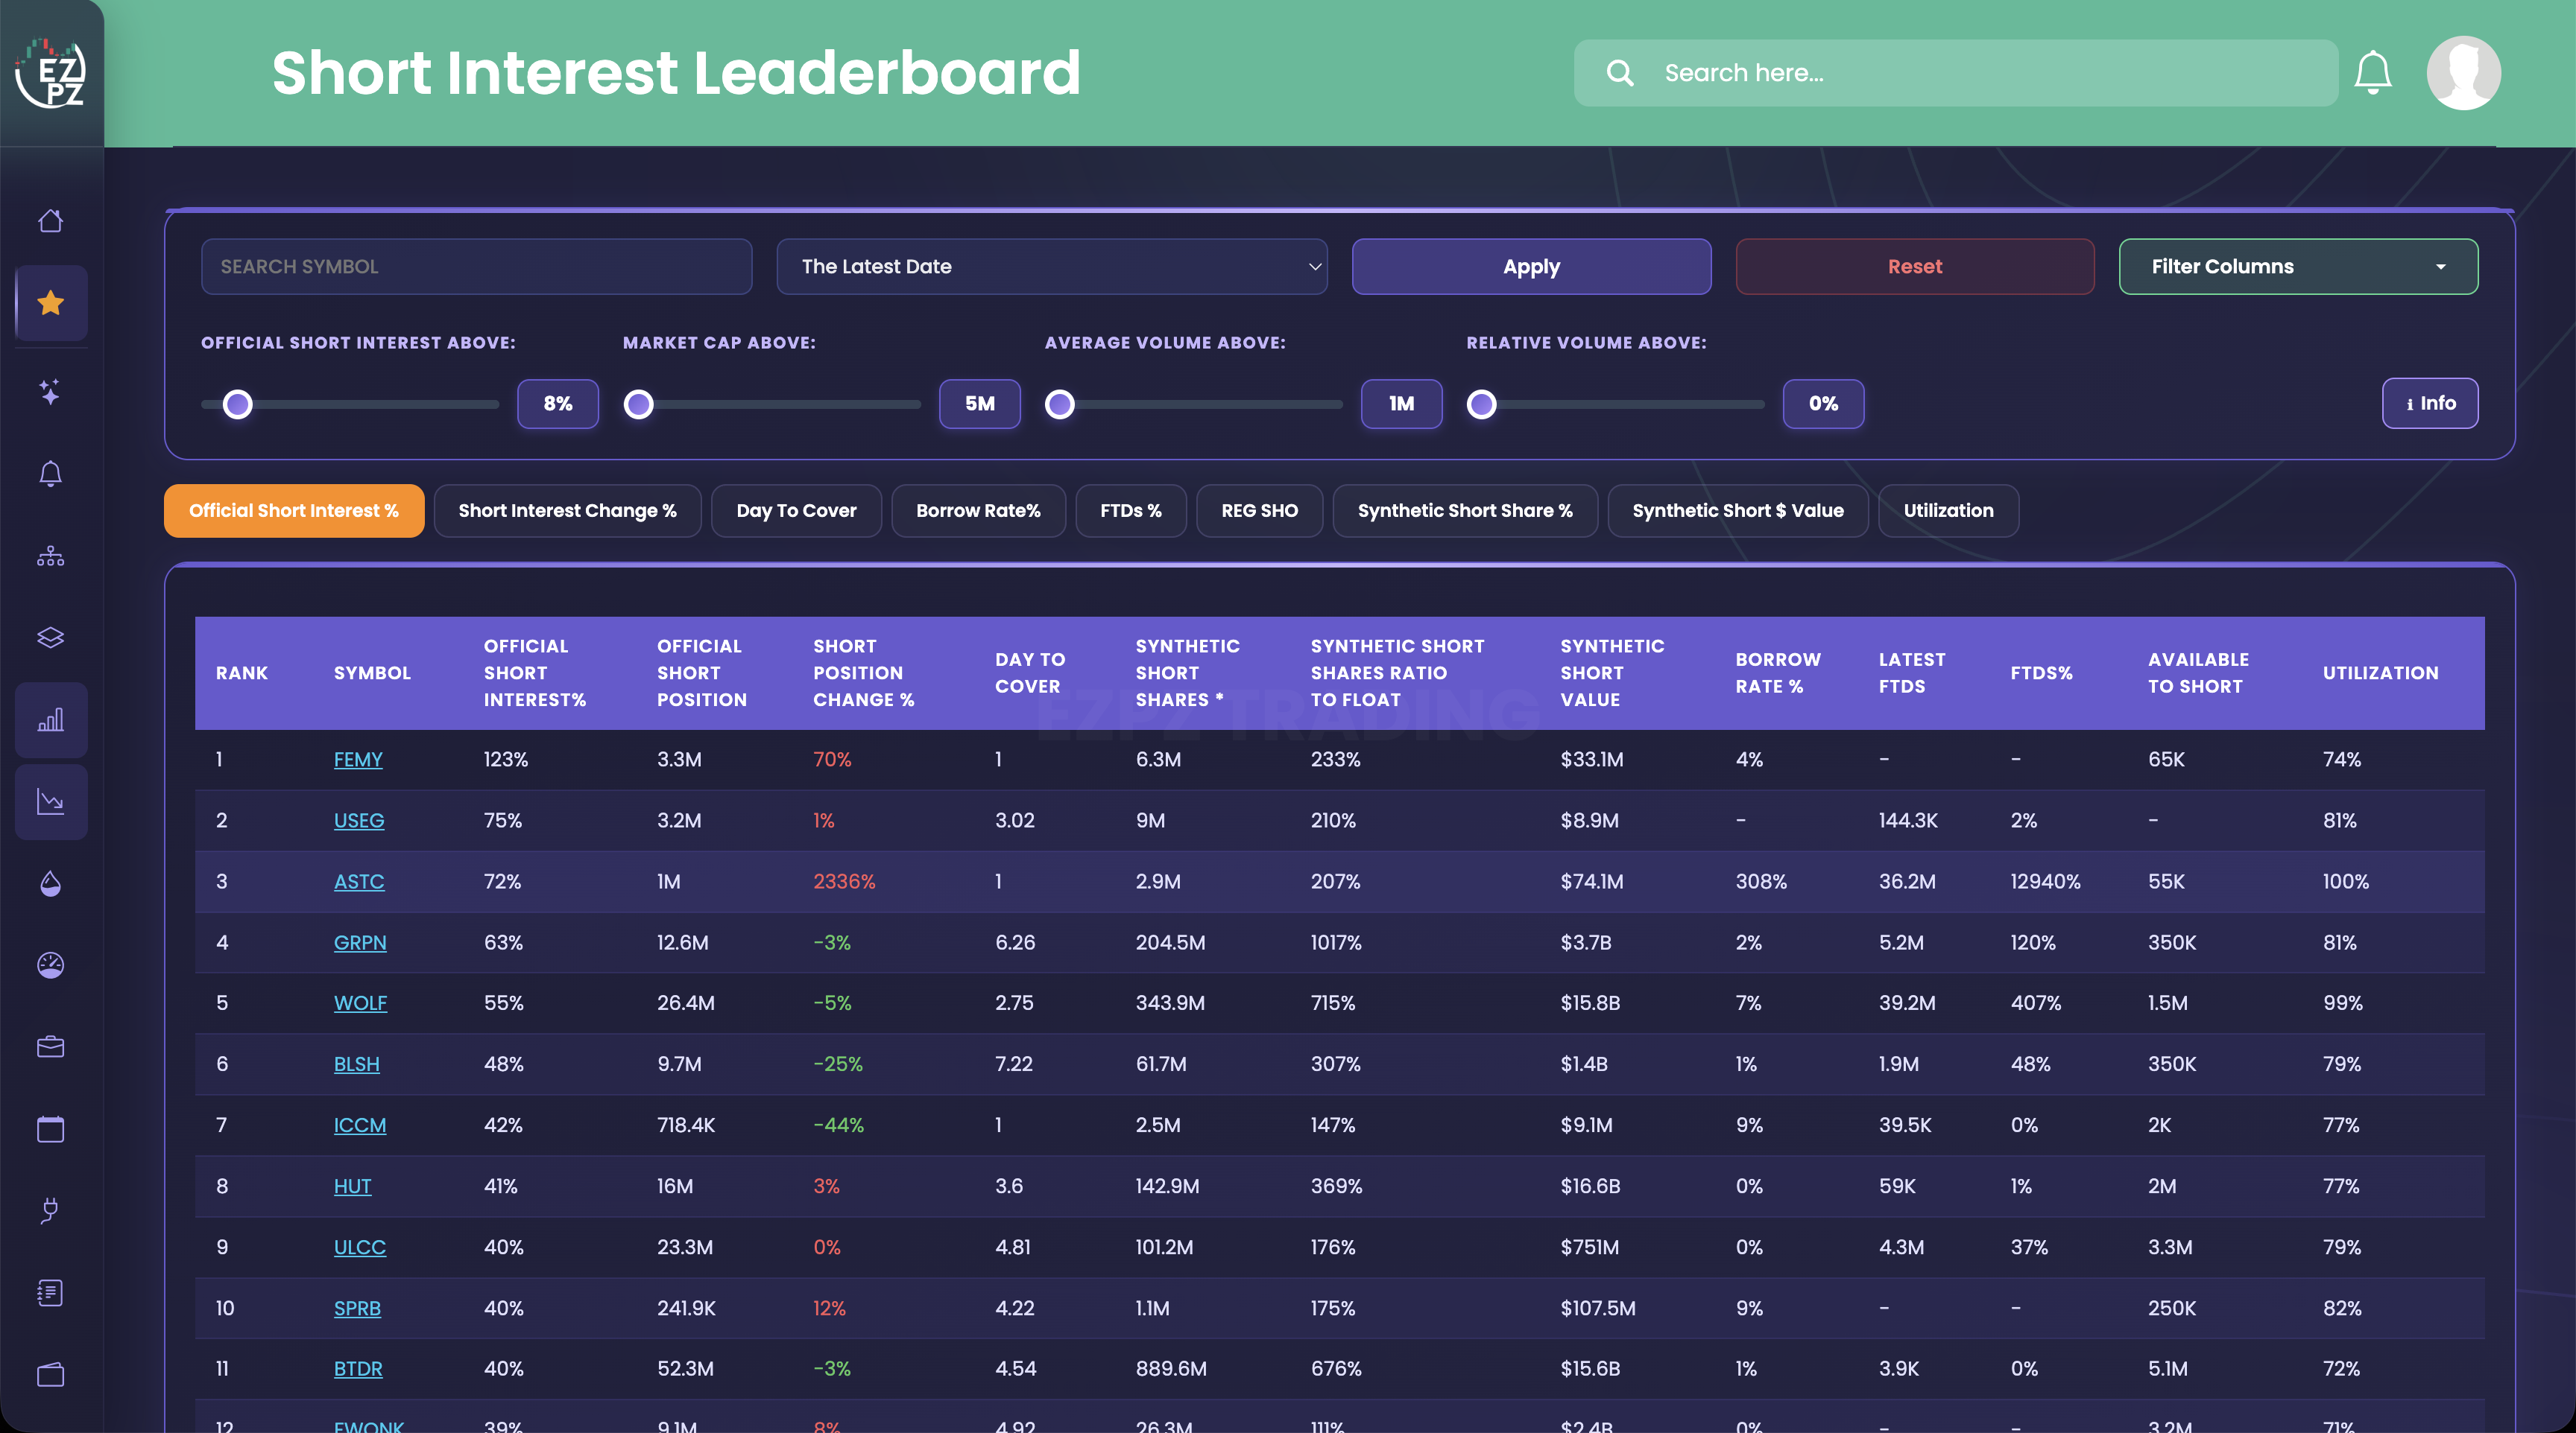
Task: Click GRPN's $3.7B synthetic short value
Action: pos(1586,942)
